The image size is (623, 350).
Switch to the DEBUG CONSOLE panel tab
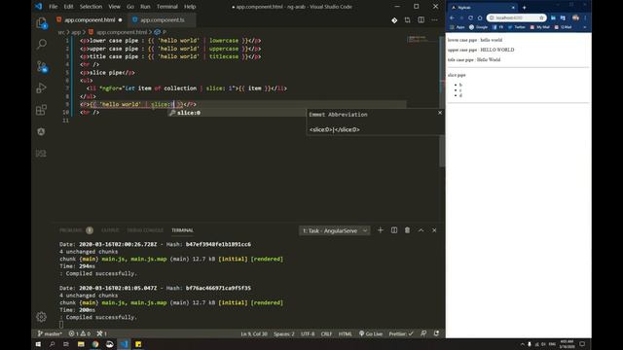point(145,230)
